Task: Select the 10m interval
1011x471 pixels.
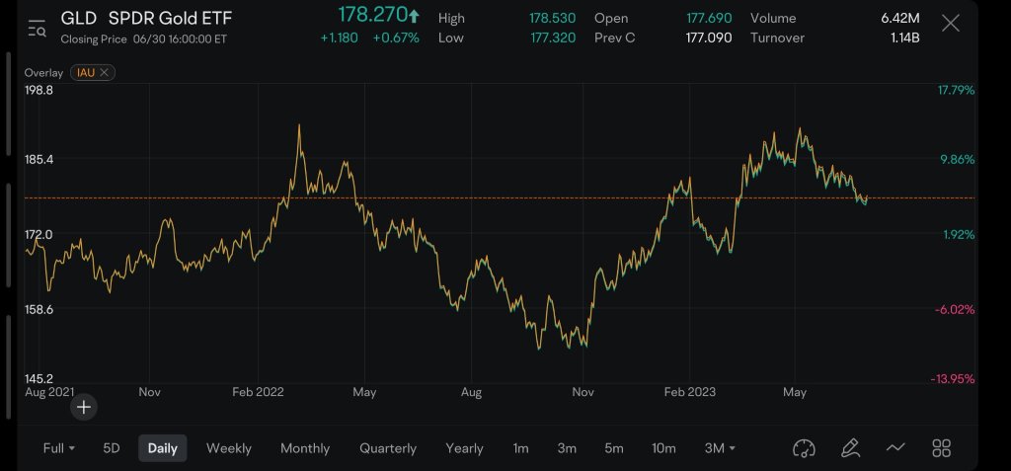Action: pos(663,447)
